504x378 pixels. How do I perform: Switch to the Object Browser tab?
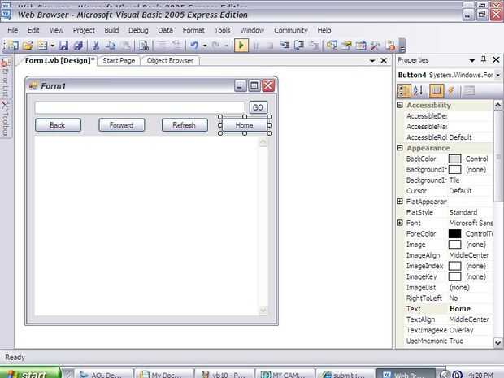tap(170, 60)
